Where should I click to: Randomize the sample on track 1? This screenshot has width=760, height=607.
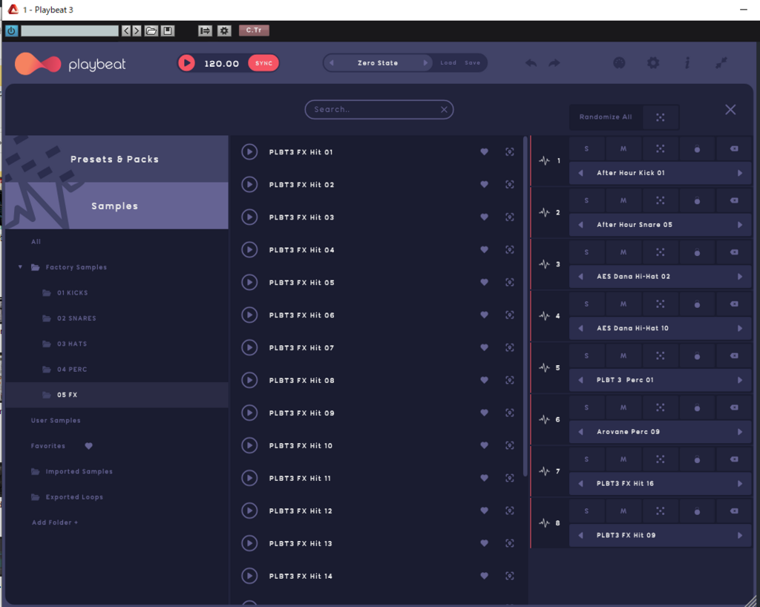coord(660,148)
